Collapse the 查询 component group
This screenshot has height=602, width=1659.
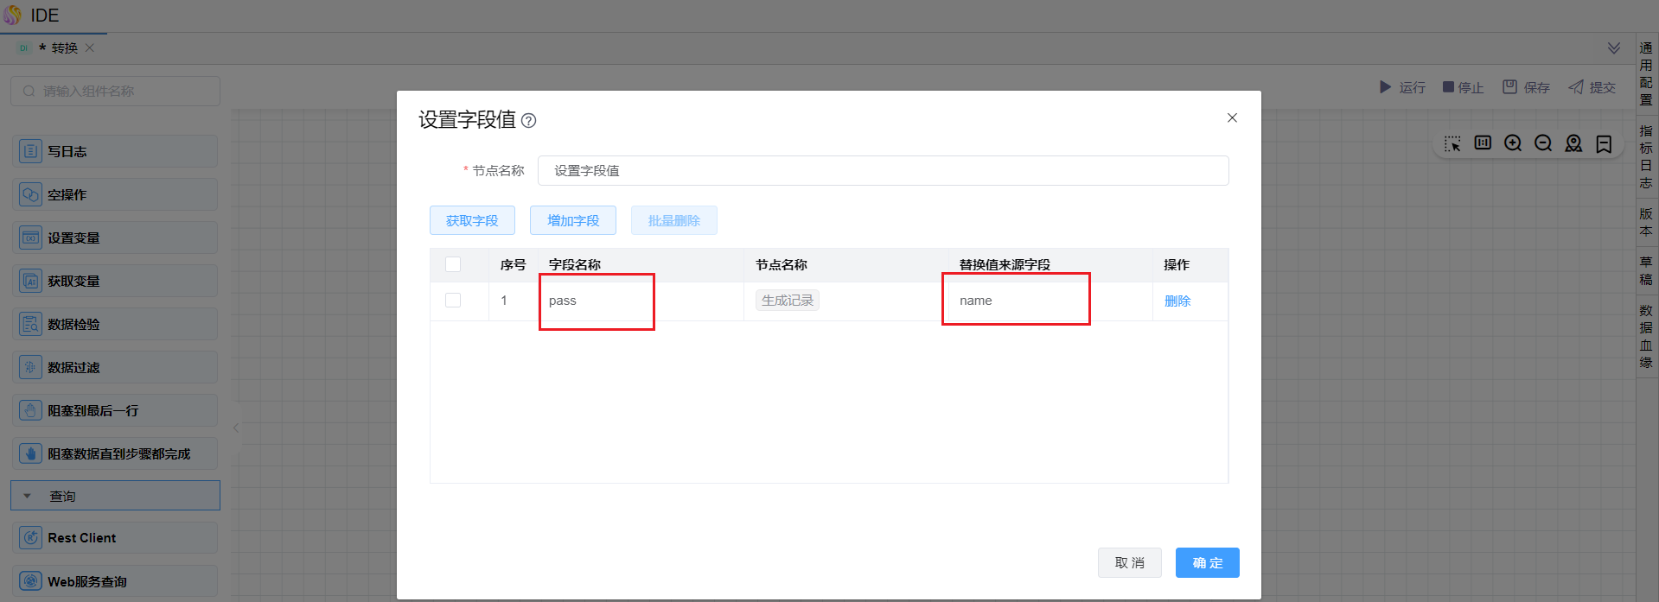(28, 497)
